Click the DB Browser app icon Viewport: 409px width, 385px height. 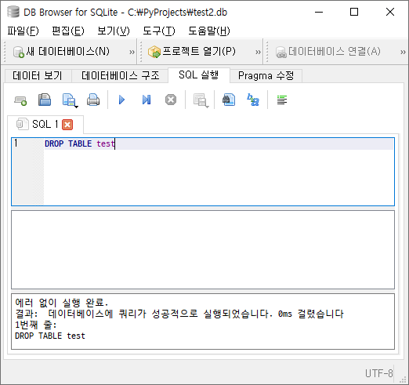click(13, 12)
